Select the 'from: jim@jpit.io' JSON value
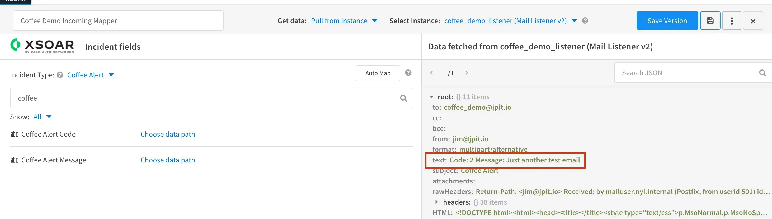Screen dimensions: 772x219 click(x=470, y=139)
